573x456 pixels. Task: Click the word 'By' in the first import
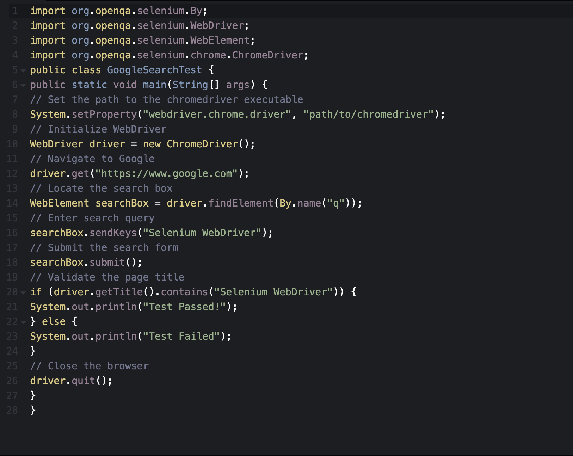[196, 11]
